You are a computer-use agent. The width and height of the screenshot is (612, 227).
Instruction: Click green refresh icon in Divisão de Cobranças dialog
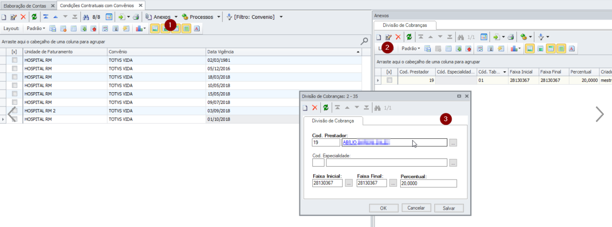coord(326,107)
